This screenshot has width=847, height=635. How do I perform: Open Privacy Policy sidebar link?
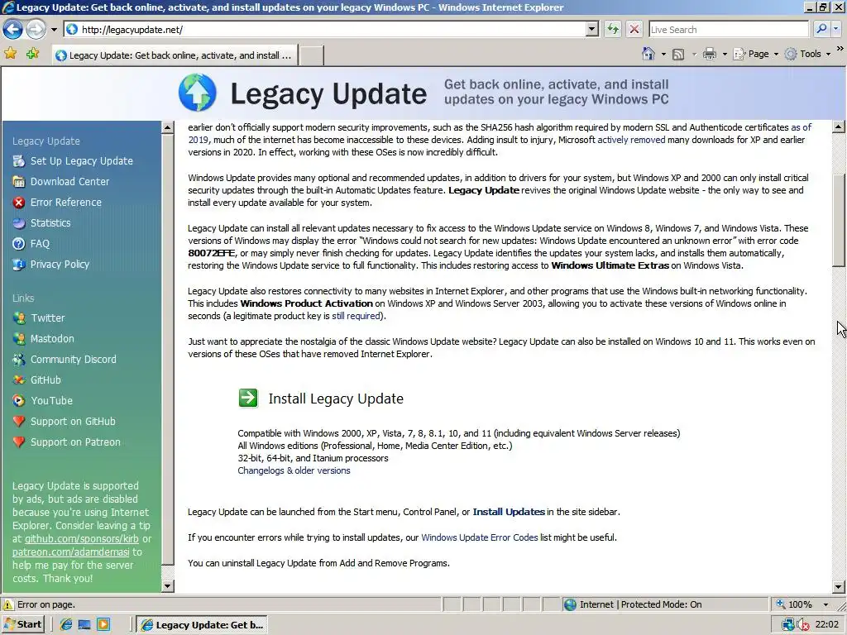coord(60,264)
